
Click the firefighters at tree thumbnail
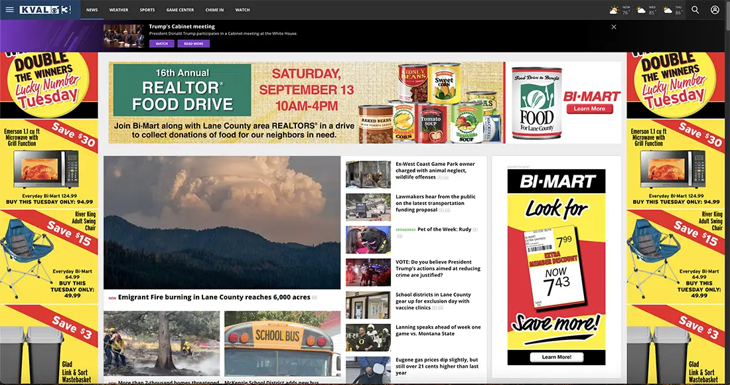tap(161, 344)
